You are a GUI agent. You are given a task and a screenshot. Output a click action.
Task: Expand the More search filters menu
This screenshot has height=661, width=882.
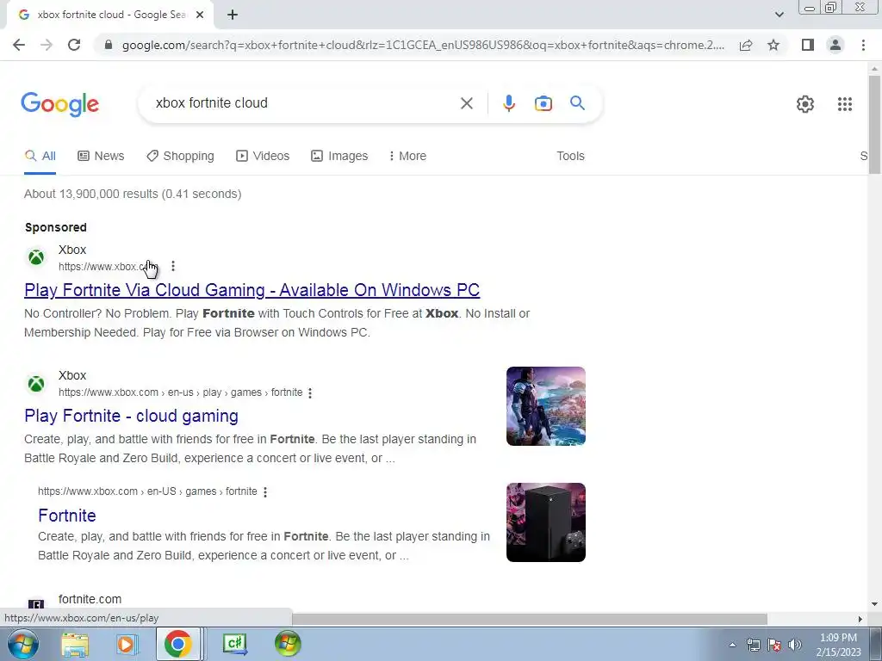[407, 157]
